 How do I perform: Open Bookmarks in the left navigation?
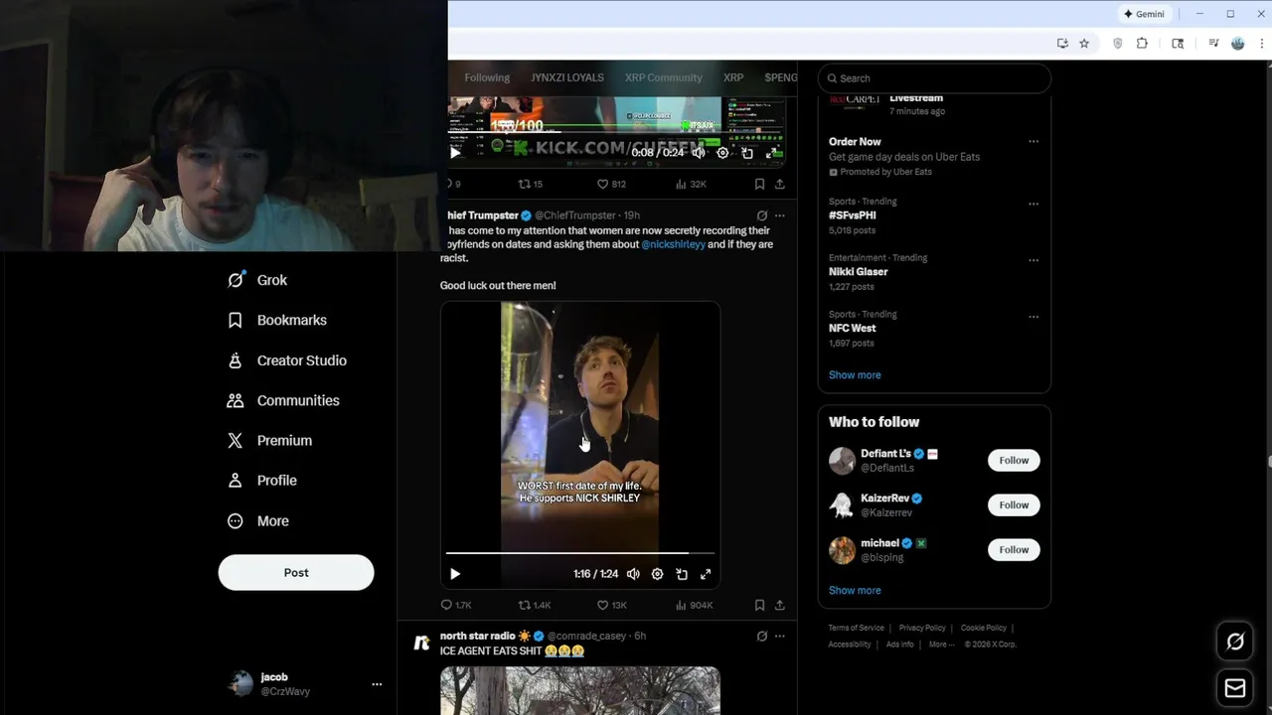277,320
